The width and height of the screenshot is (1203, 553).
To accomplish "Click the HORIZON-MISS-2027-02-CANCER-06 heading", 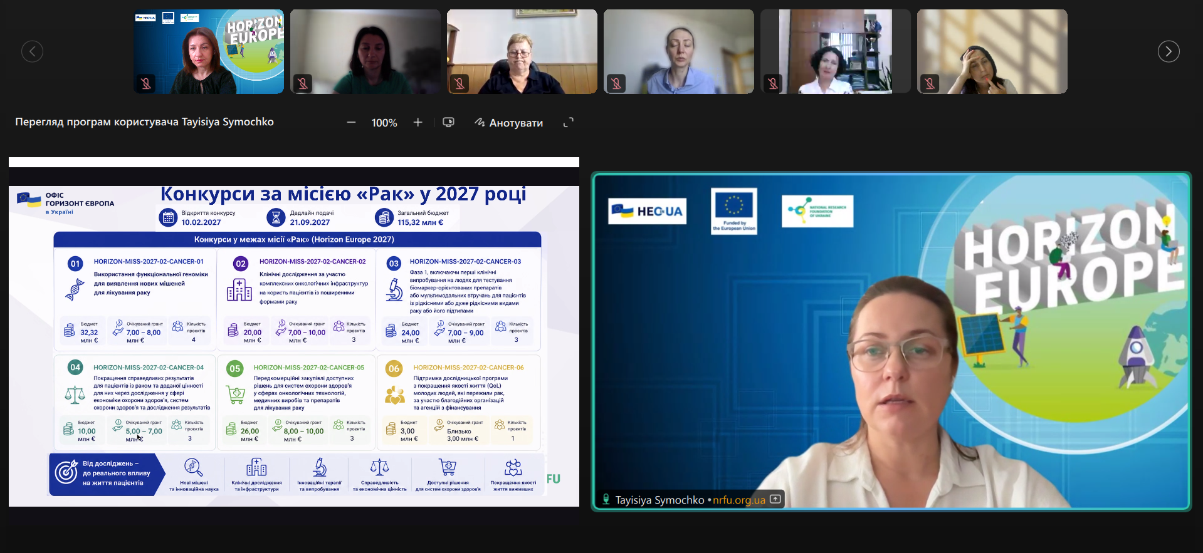I will click(468, 368).
